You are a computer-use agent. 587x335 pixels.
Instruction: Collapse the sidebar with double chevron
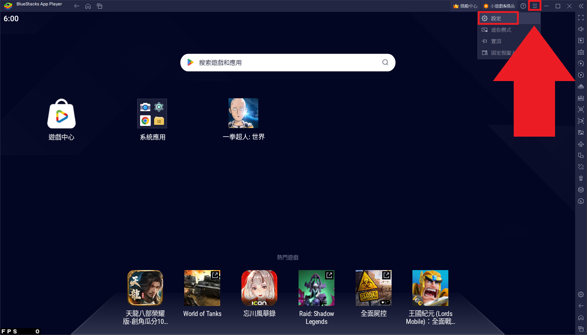point(581,6)
